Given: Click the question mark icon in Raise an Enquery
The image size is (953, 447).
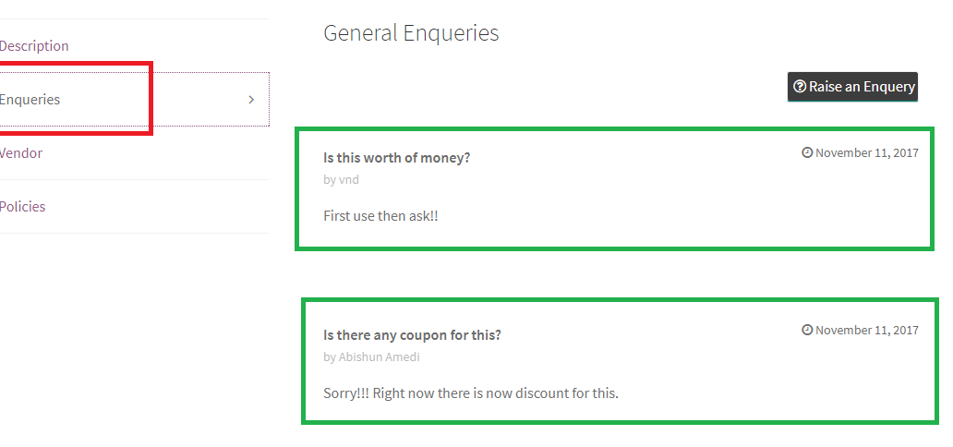Looking at the screenshot, I should tap(800, 87).
